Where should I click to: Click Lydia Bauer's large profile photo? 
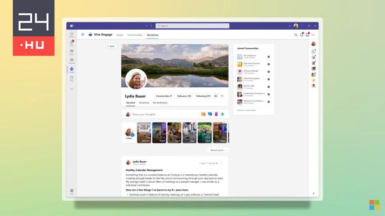coord(136,79)
